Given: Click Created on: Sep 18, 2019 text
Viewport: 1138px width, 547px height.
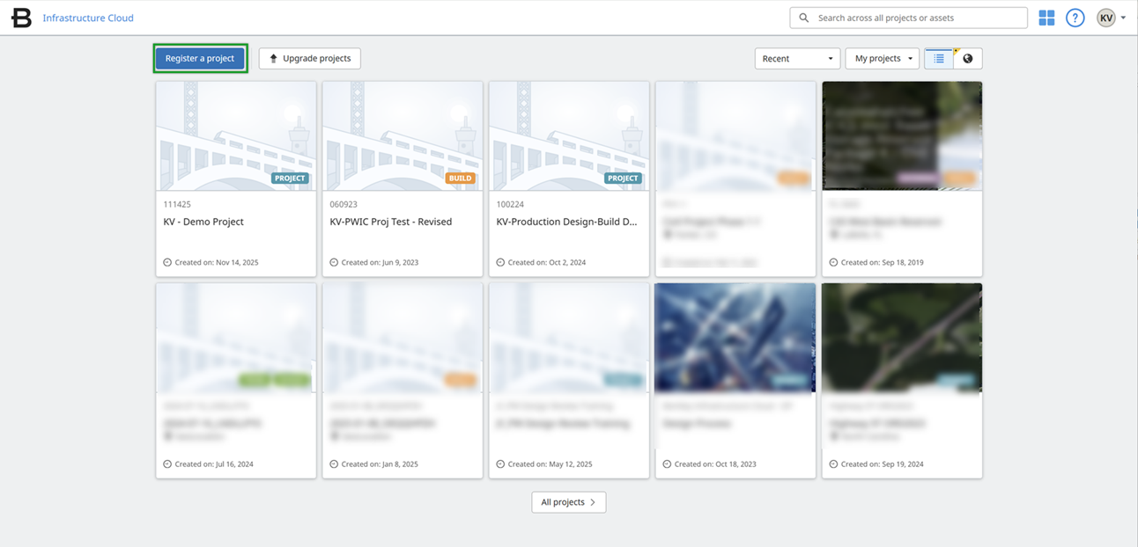Looking at the screenshot, I should point(882,262).
